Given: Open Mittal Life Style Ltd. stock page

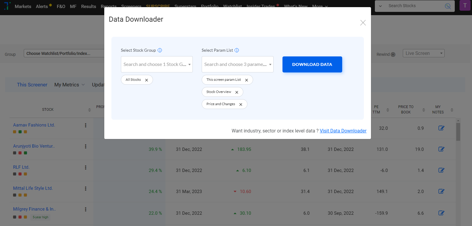Looking at the screenshot, I should tap(33, 188).
